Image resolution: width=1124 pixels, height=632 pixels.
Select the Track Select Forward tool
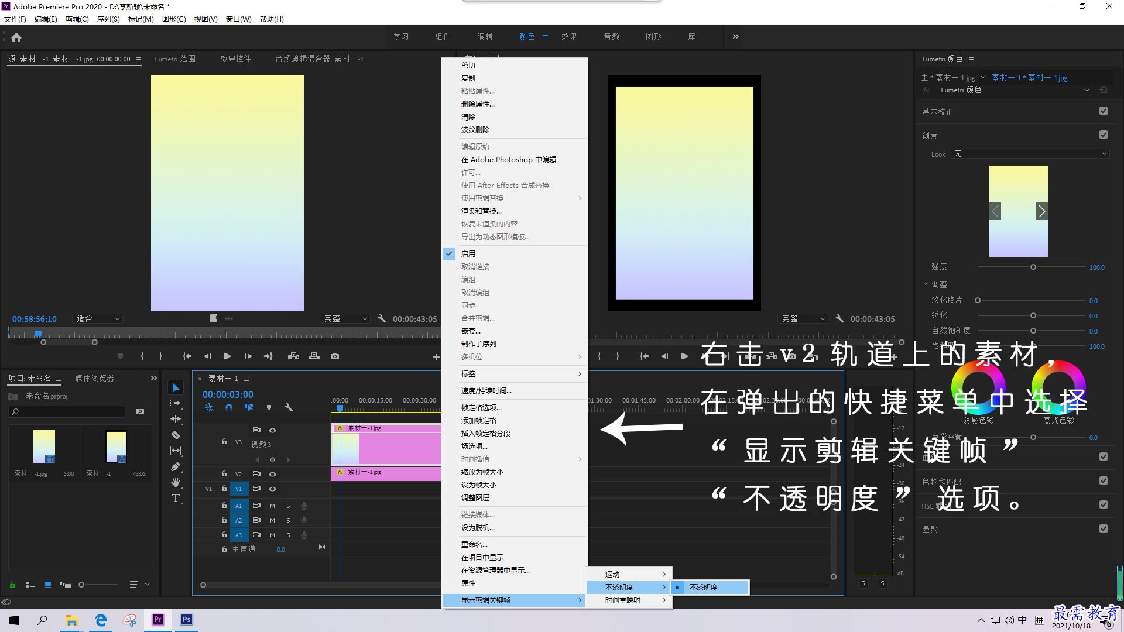[176, 403]
